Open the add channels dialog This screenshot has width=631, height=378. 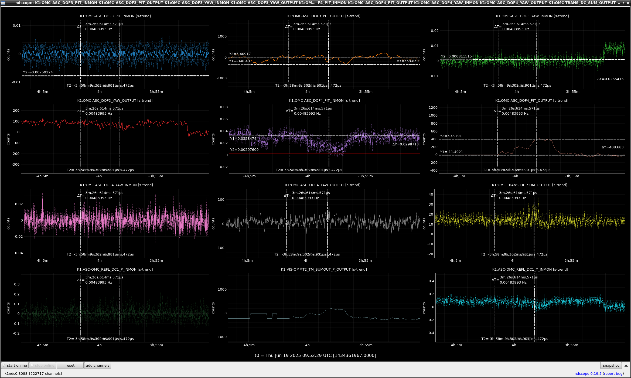pos(98,365)
